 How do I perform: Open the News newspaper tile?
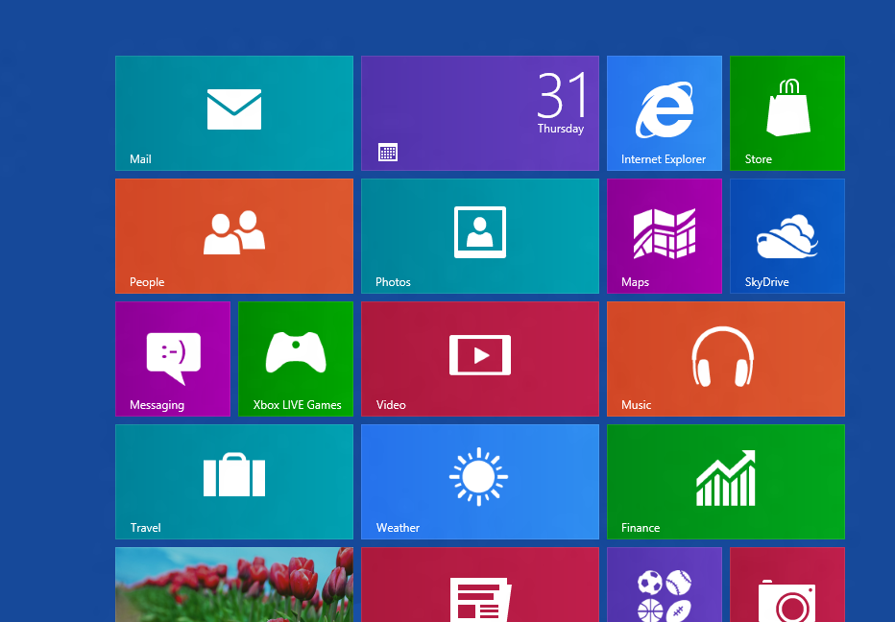(x=480, y=587)
